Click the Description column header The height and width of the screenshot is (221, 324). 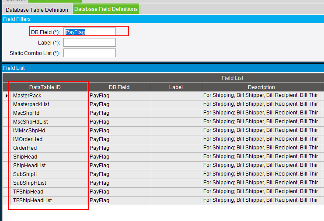[x=261, y=87]
